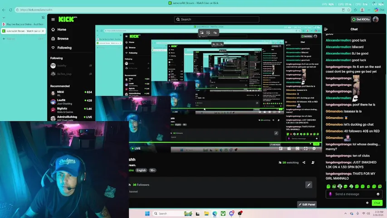Open followed channel Se7en_Uup
Screen dimensions: 387x218
(x=71, y=74)
